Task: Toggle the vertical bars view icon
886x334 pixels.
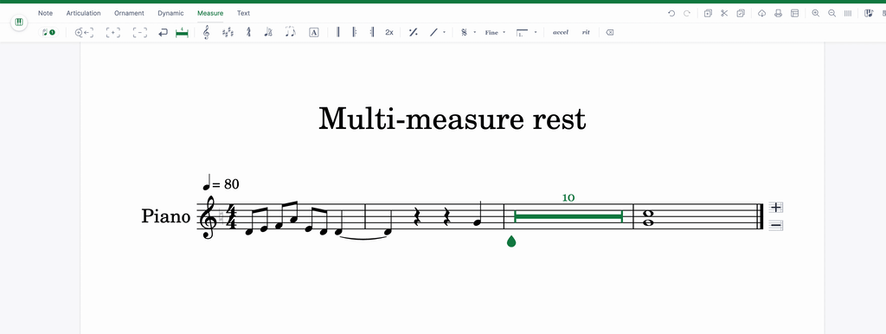Action: (848, 13)
